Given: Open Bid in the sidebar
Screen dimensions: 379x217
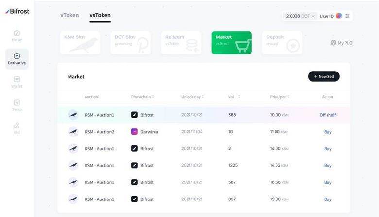Looking at the screenshot, I should (x=17, y=128).
